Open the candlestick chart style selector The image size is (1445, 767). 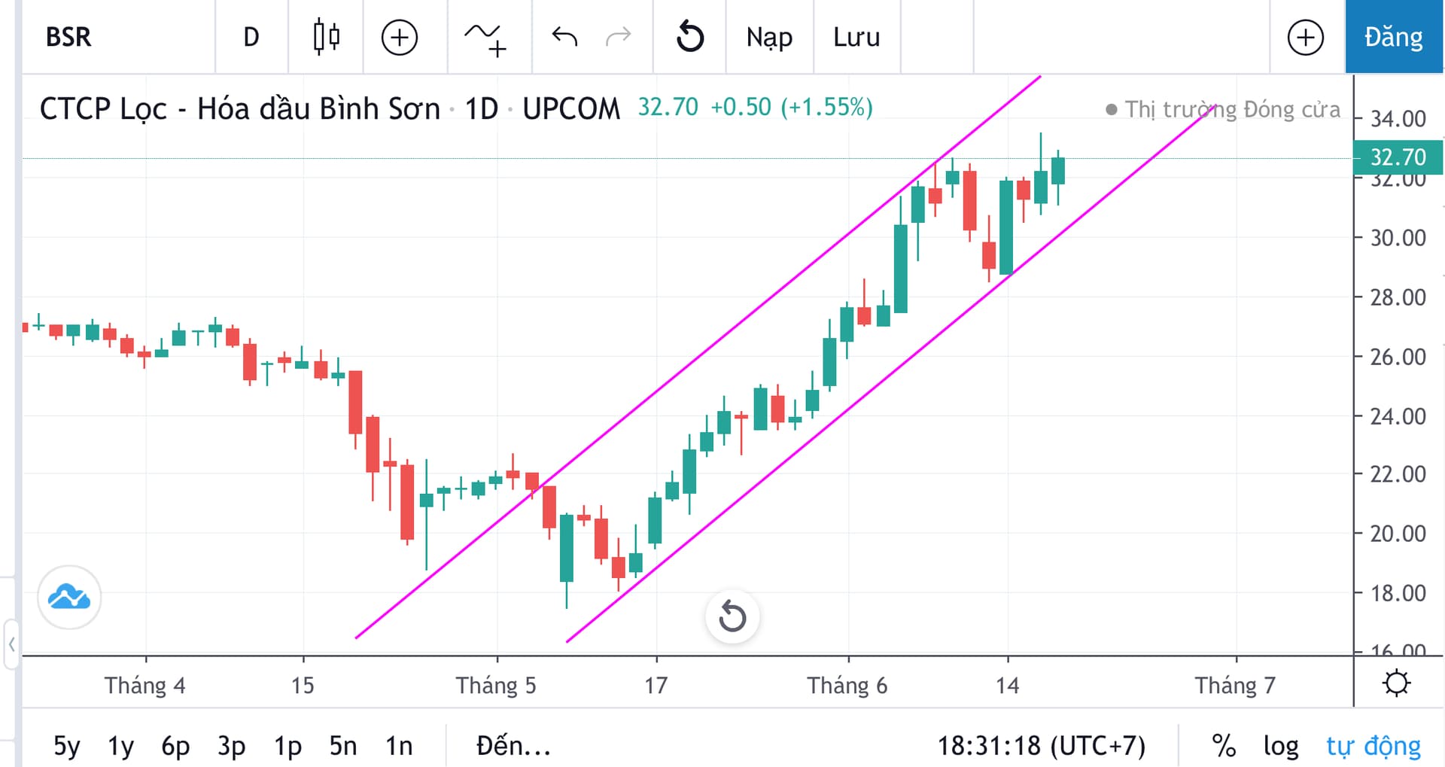tap(326, 37)
